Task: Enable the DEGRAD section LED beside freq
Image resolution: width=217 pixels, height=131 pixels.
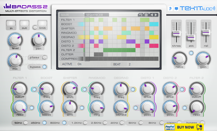Action: pos(133,89)
